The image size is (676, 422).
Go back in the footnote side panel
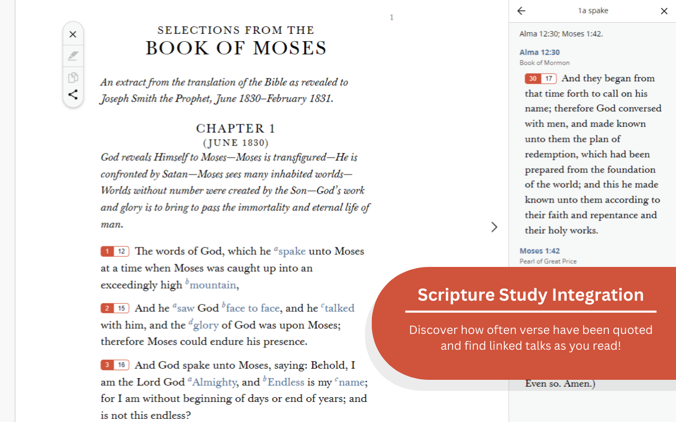click(x=521, y=11)
